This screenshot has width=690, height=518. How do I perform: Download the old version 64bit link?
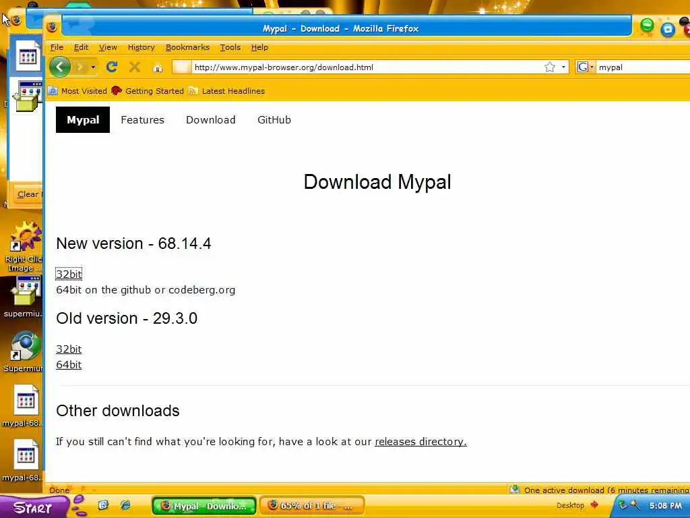click(69, 365)
